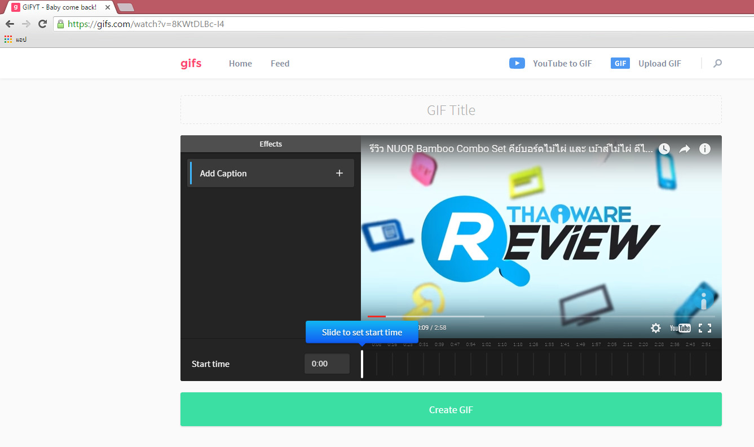Click the Create GIF button
Screen dimensions: 754x447
tap(451, 409)
